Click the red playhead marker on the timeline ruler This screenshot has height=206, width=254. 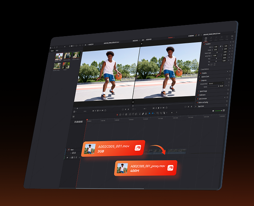click(87, 120)
